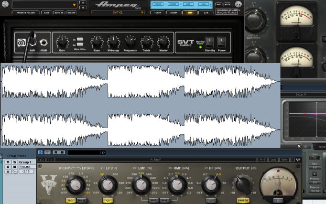Image resolution: width=326 pixels, height=204 pixels.
Task: Switch to the Tuner tab in Ampeg SVX
Action: pyautogui.click(x=158, y=13)
